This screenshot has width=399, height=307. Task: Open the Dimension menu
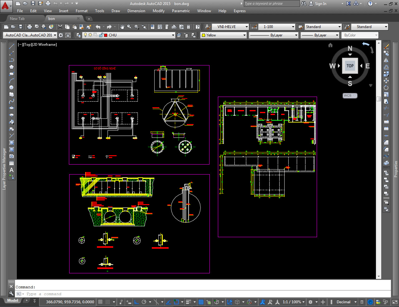pos(136,11)
